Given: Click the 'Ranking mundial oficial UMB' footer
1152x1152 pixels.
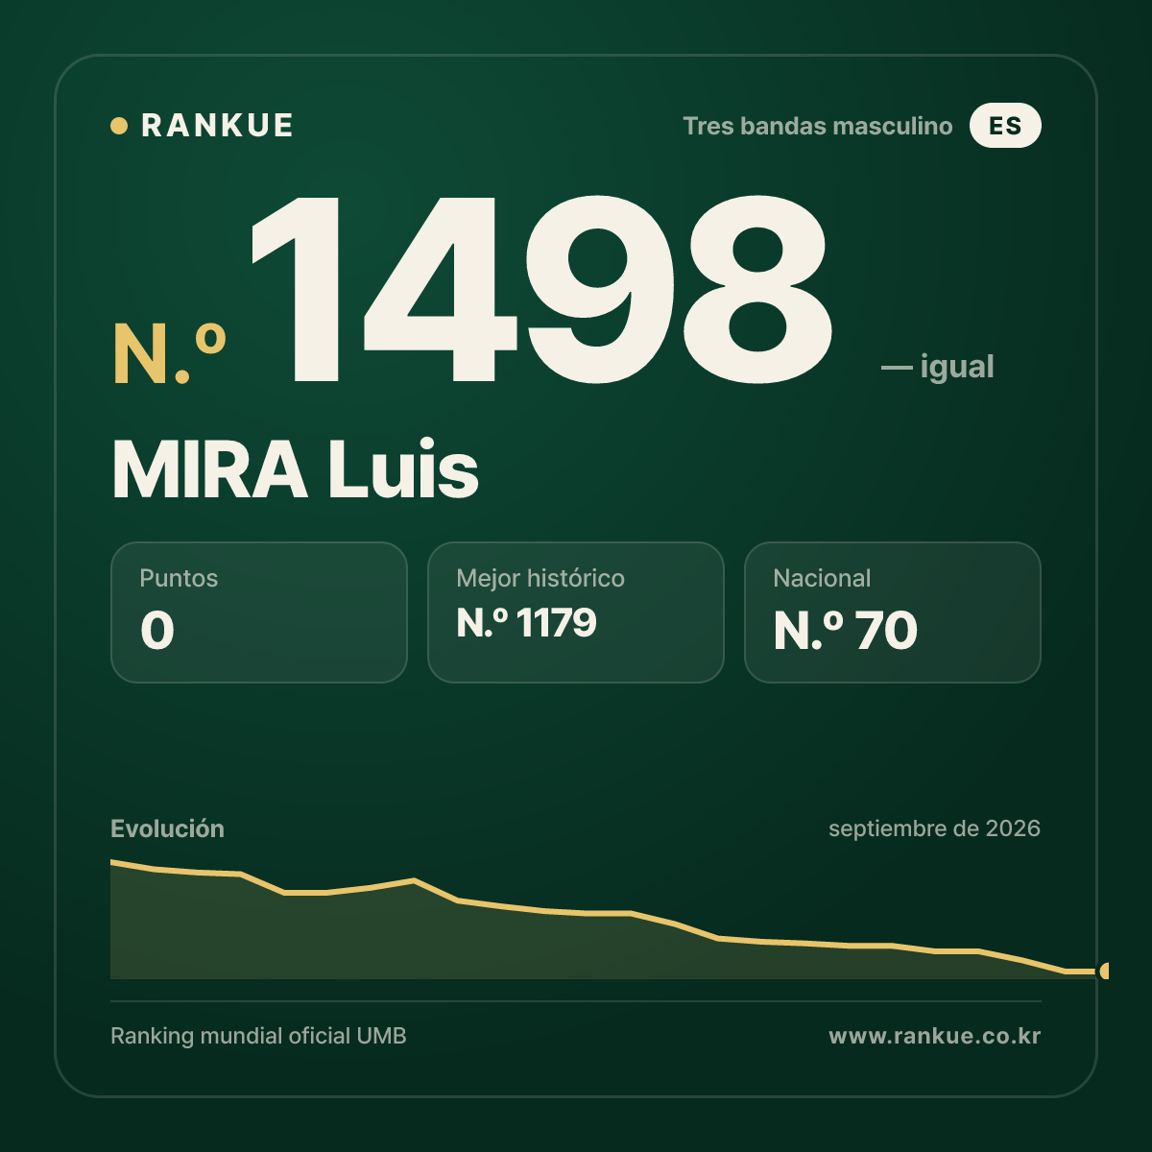Looking at the screenshot, I should (258, 1036).
